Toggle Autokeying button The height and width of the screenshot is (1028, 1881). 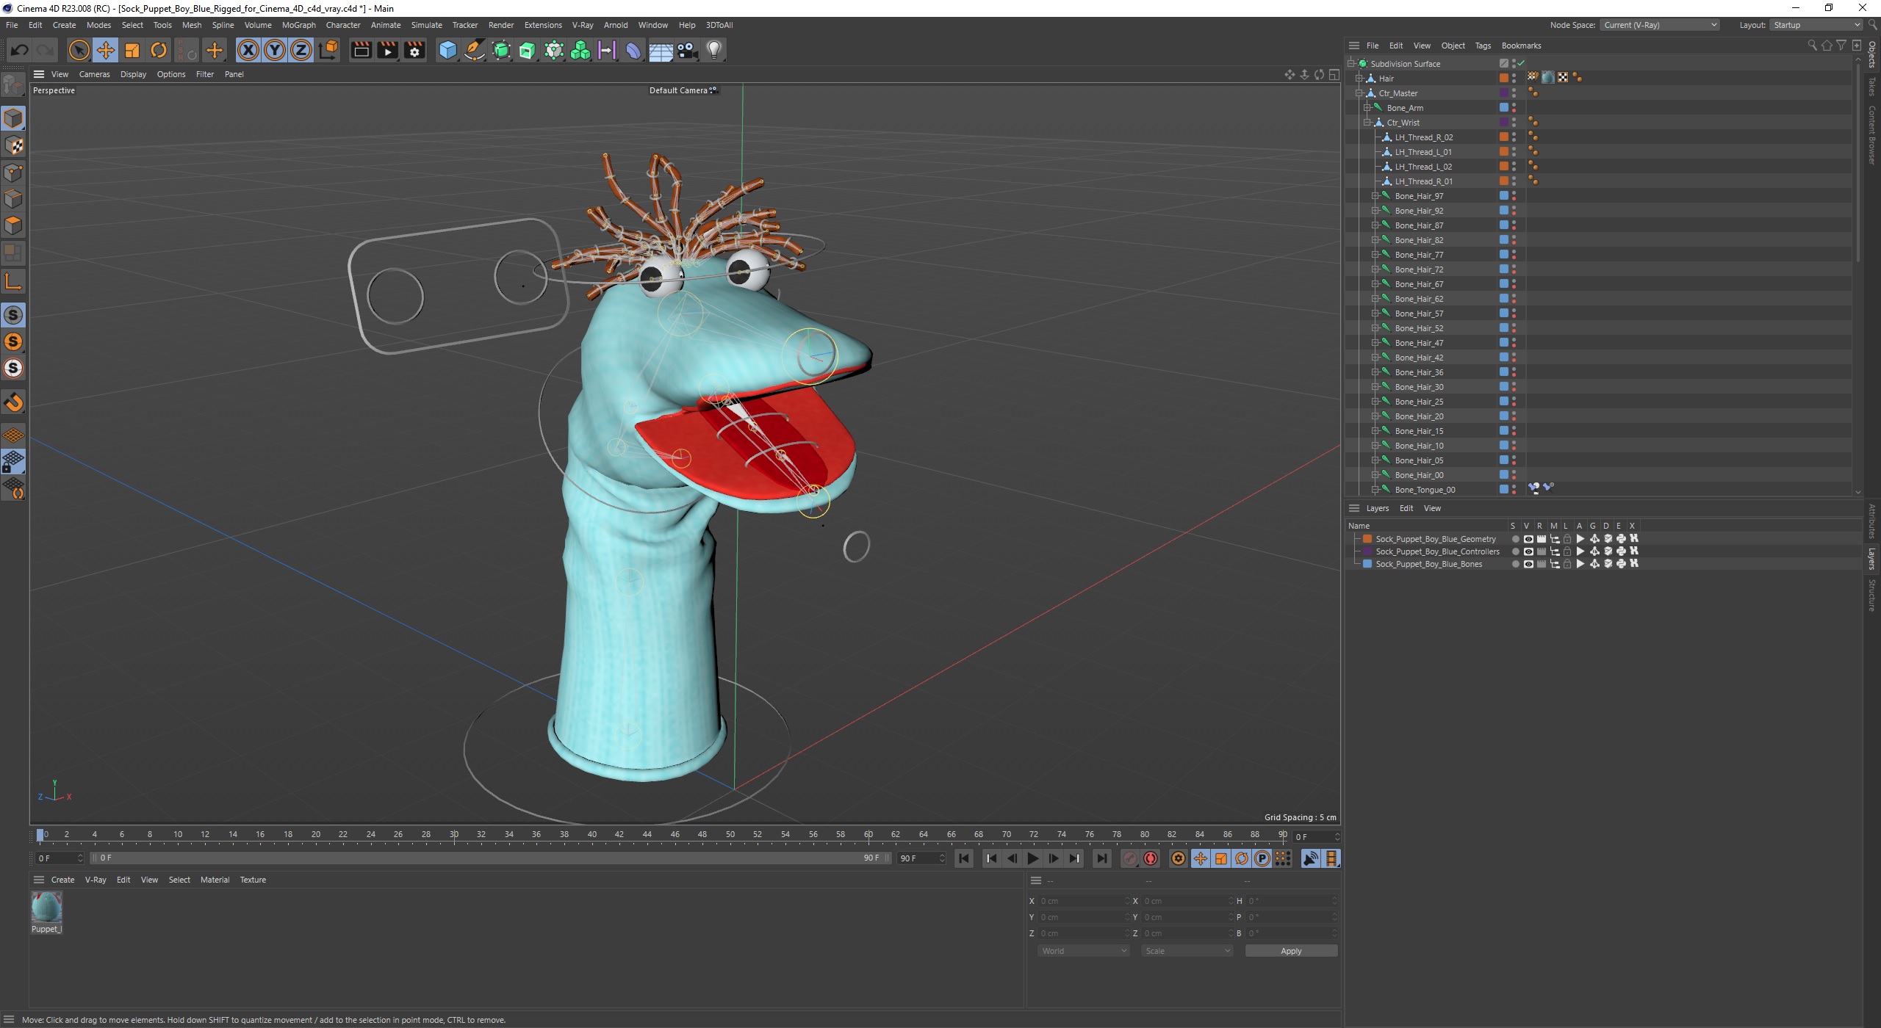pyautogui.click(x=1151, y=858)
